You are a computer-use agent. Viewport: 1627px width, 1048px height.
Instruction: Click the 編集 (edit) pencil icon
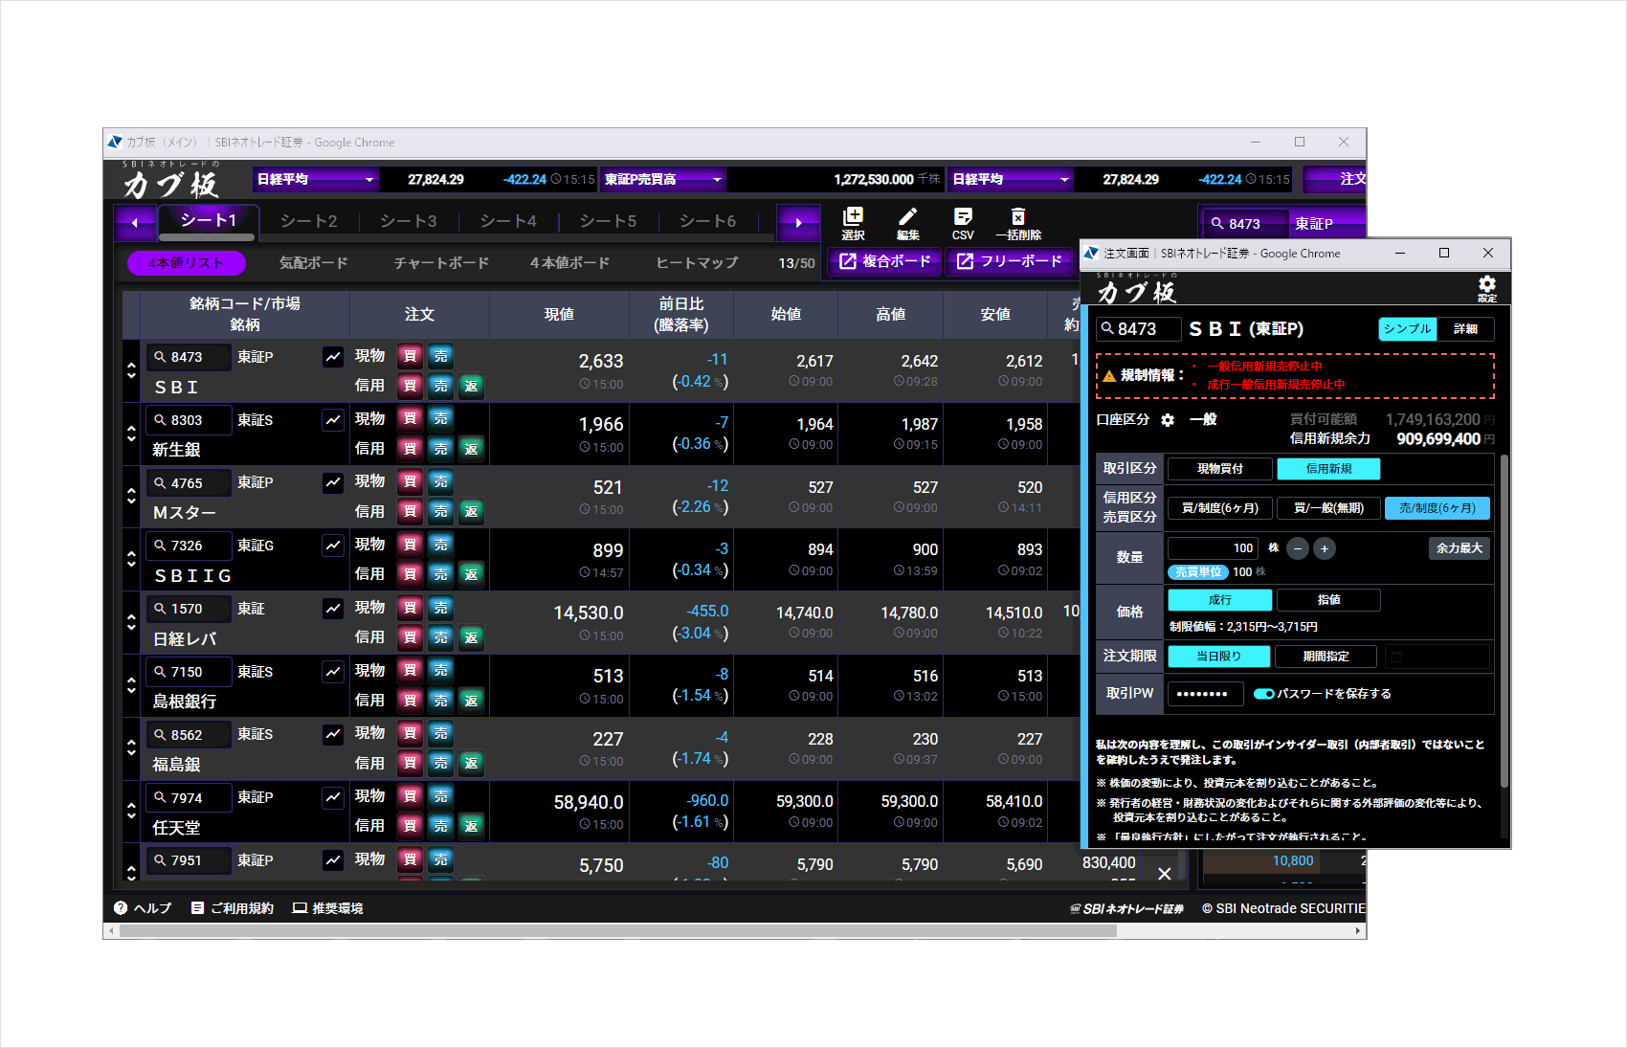coord(907,224)
